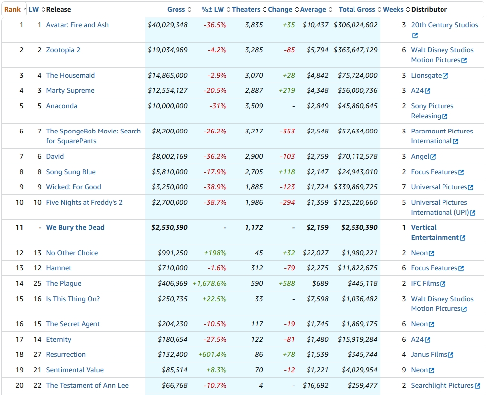
Task: Open external link icon after Vertical Entertainment
Action: 462,238
